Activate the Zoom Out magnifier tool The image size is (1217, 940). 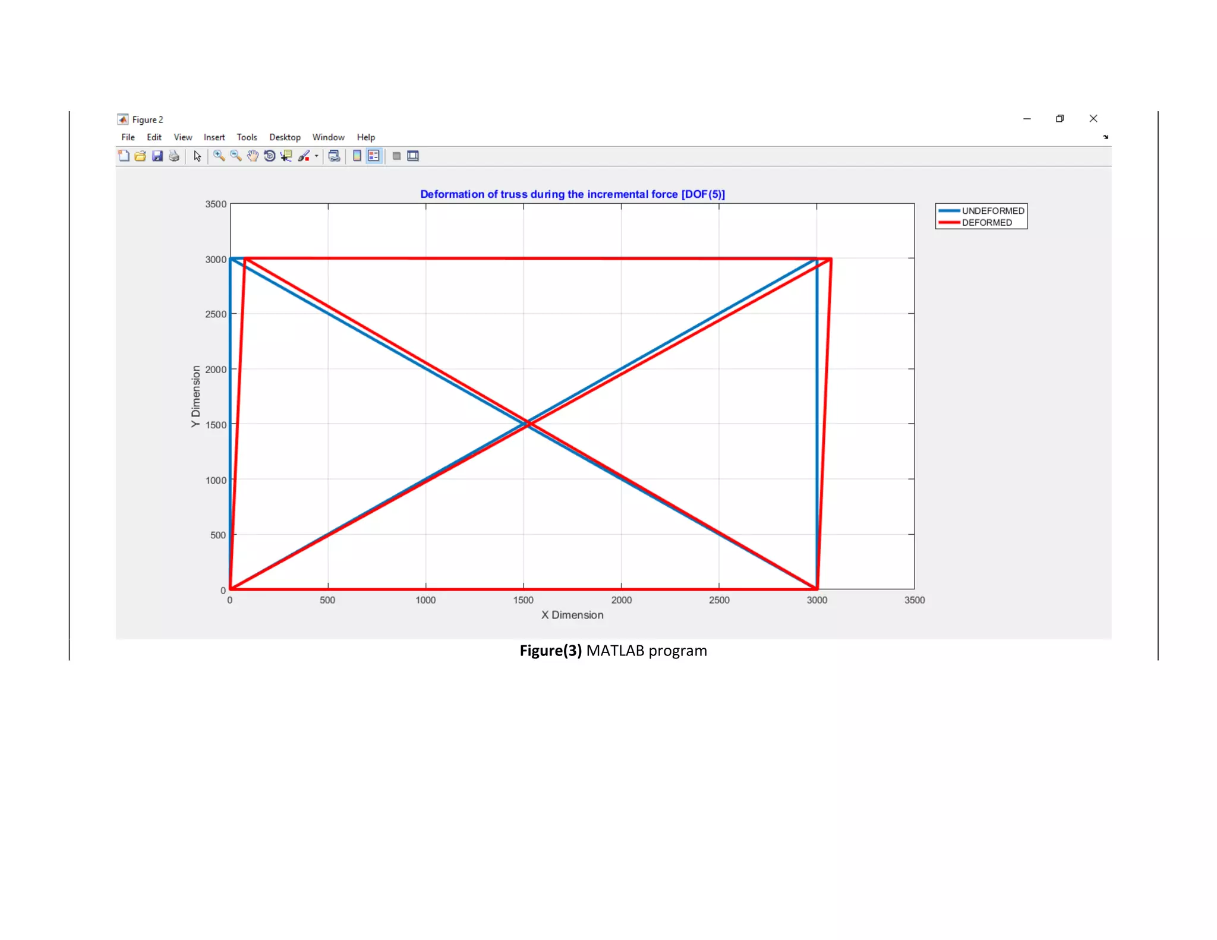tap(236, 156)
